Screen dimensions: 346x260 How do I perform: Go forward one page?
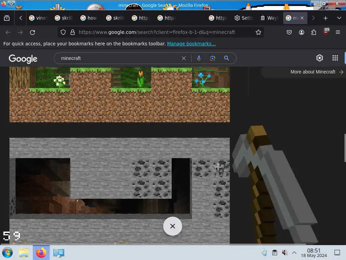pos(20,32)
